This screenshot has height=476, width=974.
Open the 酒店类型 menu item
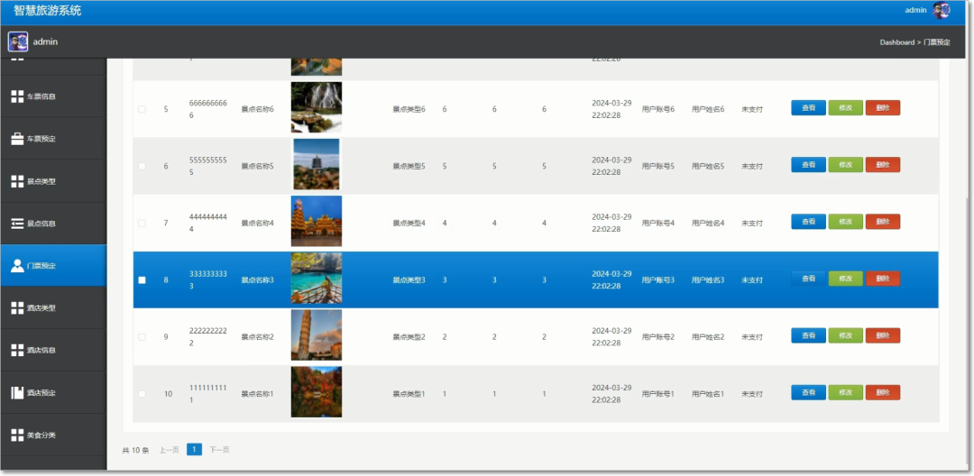click(53, 307)
